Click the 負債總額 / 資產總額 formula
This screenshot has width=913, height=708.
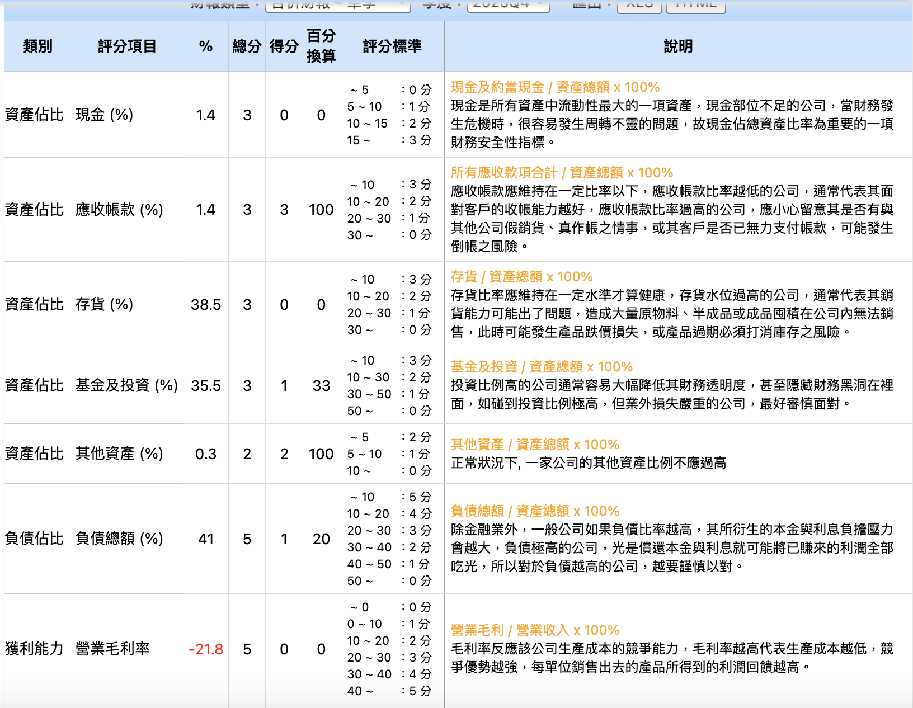click(535, 511)
